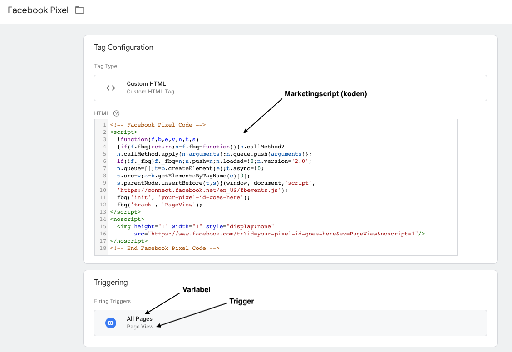Click line 9 with s.parentNode.insertBefore
The width and height of the screenshot is (512, 352).
pyautogui.click(x=216, y=183)
